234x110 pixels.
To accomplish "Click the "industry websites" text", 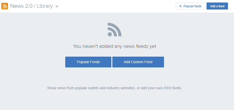I will point(121,88).
